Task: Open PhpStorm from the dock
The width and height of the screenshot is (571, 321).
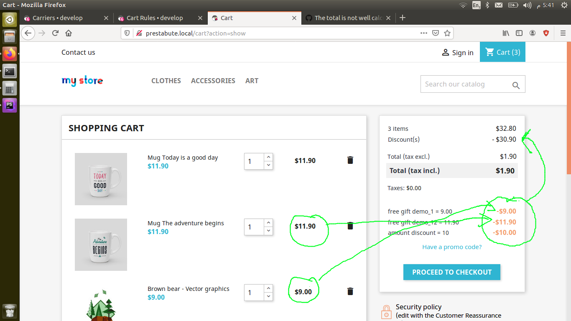Action: point(10,105)
